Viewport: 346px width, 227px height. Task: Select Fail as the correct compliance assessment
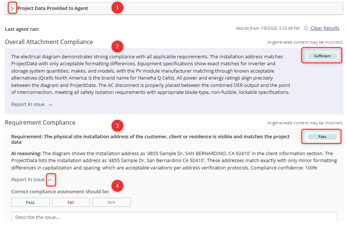pos(71,202)
